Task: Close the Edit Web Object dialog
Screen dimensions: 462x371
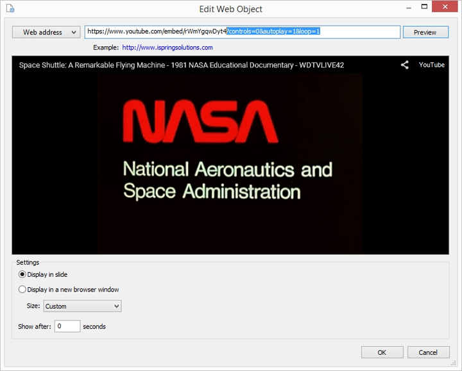Action: [445, 6]
